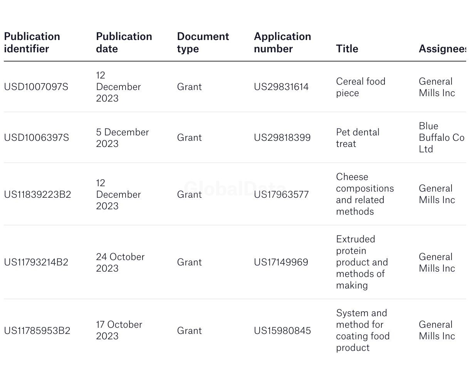Select the 'Pet dental treat' title cell
The width and height of the screenshot is (470, 377).
[x=358, y=138]
